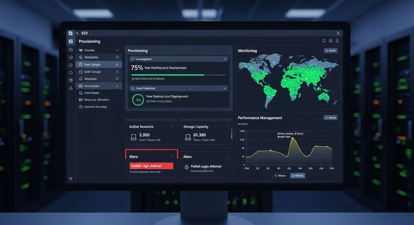Click the button in the Performance Management header
Viewport: 414px width, 225px height.
[330, 117]
